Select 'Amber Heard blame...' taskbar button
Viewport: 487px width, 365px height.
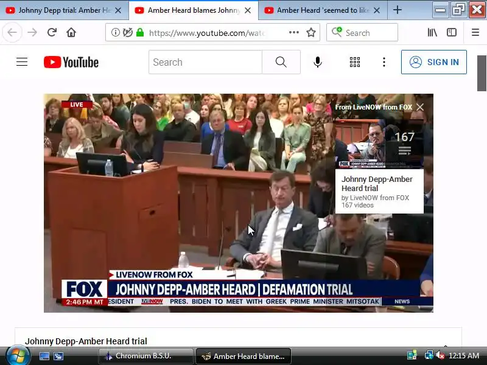(243, 356)
